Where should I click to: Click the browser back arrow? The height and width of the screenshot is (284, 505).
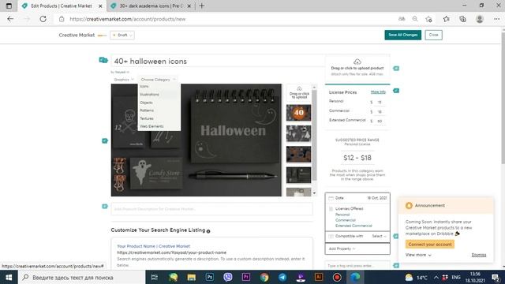coord(10,19)
